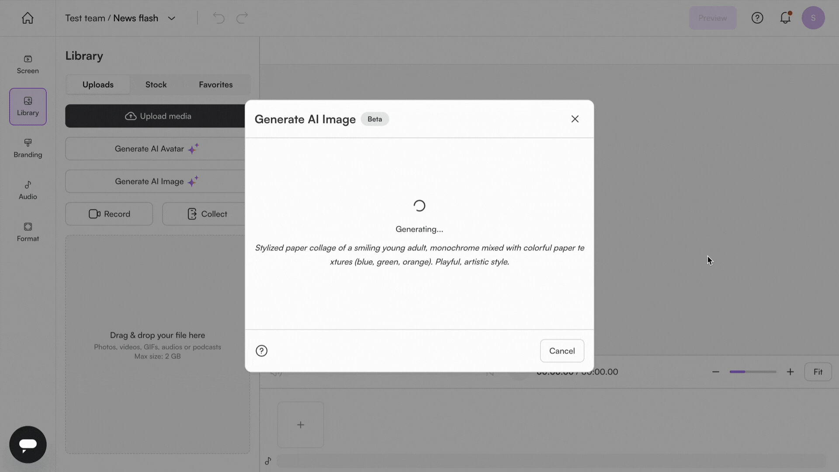Switch to the Favorites tab
This screenshot has height=472, width=839.
point(216,84)
